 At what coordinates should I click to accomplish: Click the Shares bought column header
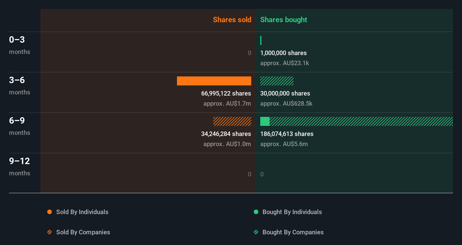(284, 20)
